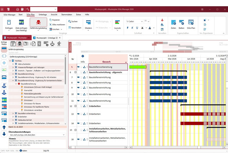
Task: Open the Stammdaten ribbon tab
Action: click(67, 15)
